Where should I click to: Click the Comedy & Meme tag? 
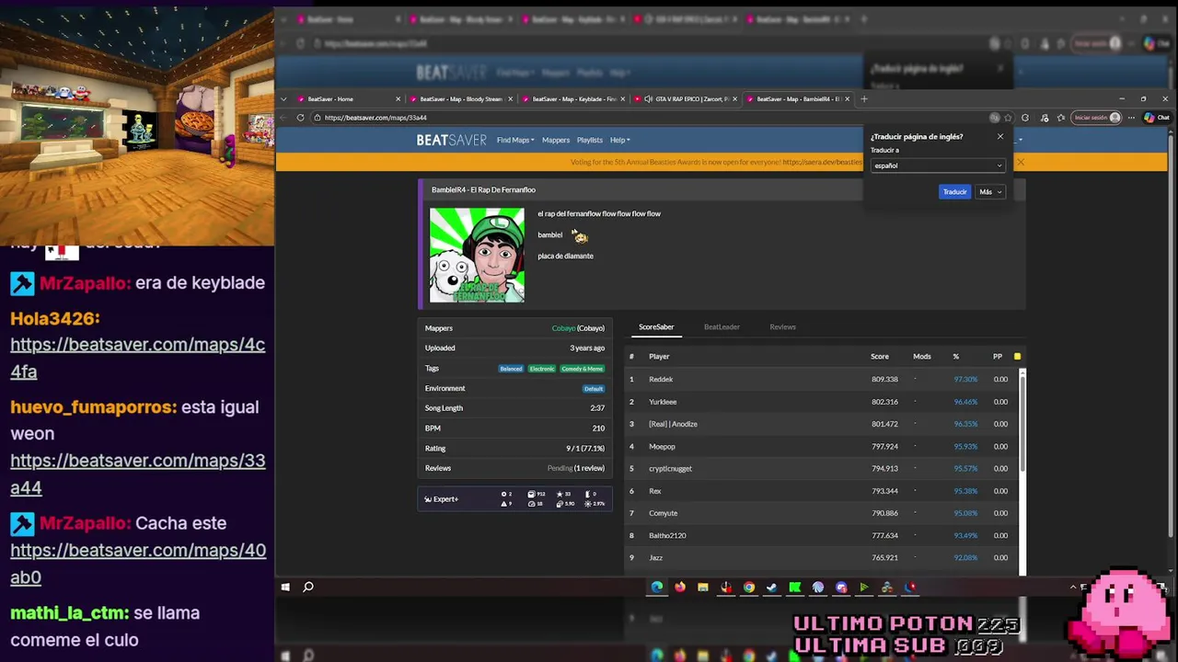pyautogui.click(x=582, y=369)
